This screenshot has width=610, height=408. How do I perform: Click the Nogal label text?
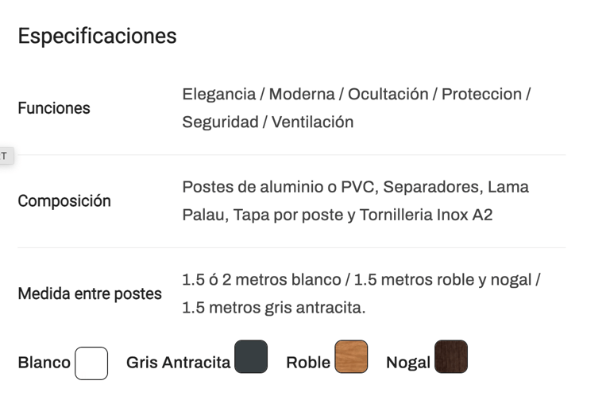click(x=408, y=363)
